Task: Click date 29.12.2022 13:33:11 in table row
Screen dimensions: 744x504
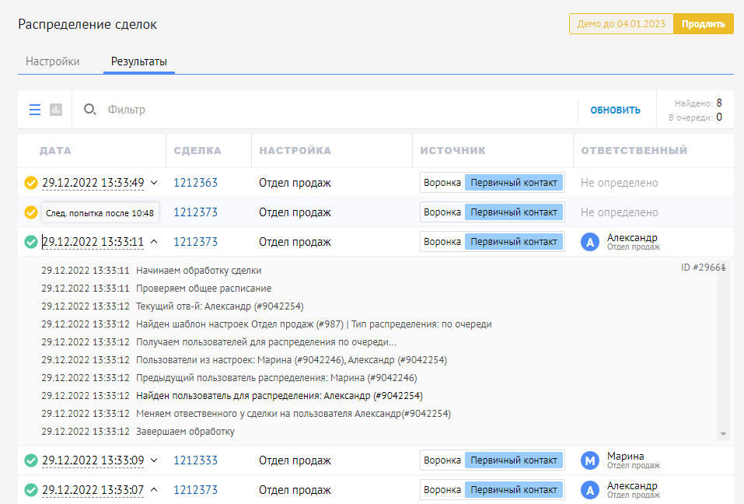Action: (93, 242)
